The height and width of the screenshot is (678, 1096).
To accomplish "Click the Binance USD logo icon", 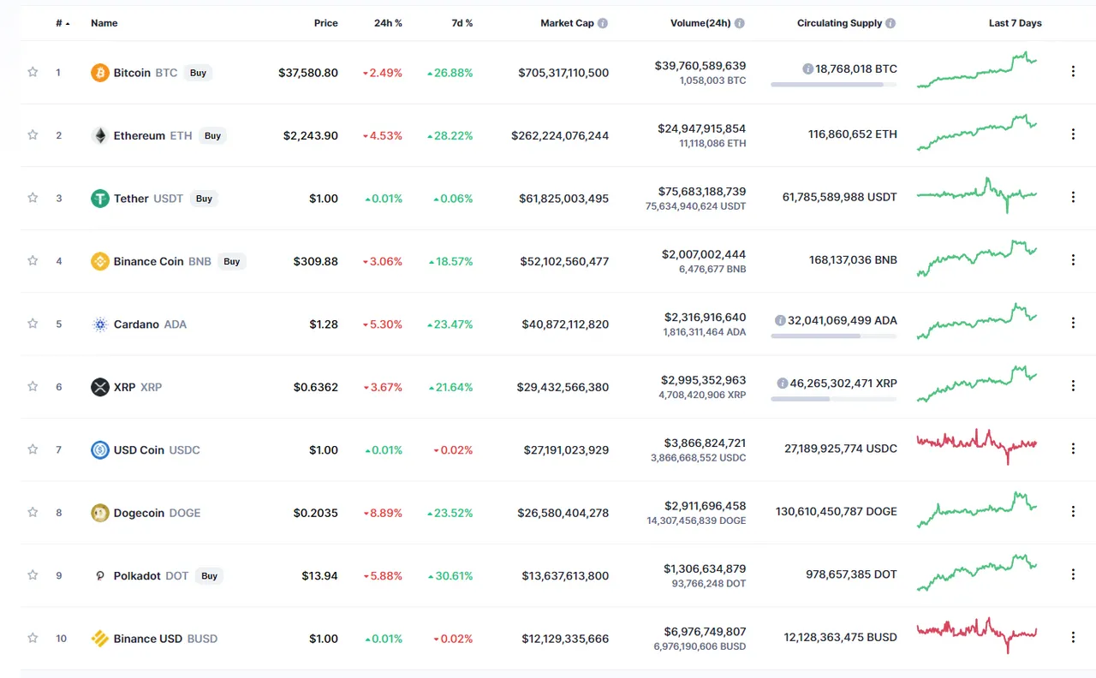I will pos(100,639).
